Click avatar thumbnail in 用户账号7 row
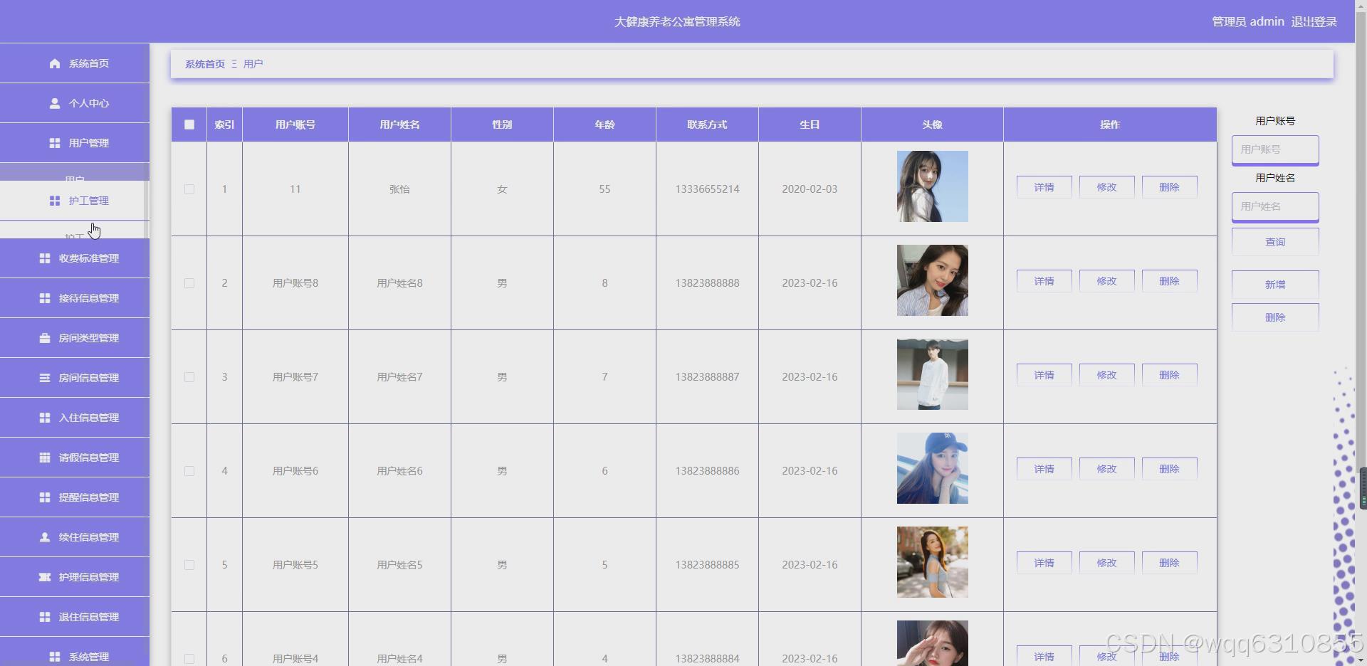This screenshot has height=666, width=1367. pyautogui.click(x=932, y=374)
